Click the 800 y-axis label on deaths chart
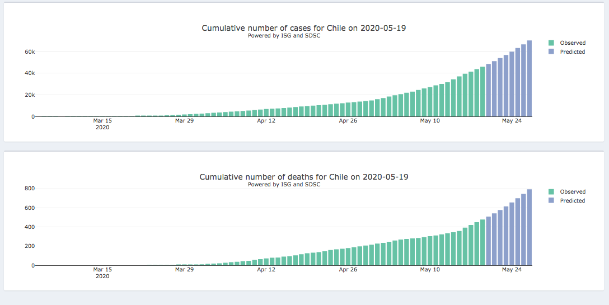Viewport: 609px width, 305px height. [x=29, y=189]
